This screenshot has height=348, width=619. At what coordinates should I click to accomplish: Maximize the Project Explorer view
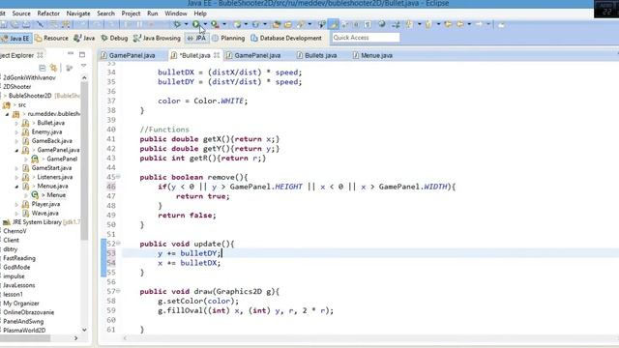click(82, 54)
